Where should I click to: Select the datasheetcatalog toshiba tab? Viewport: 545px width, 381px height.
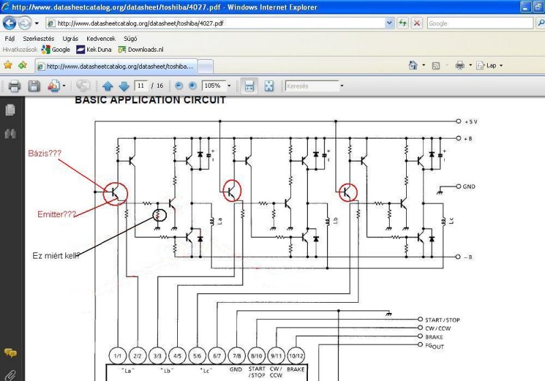[x=116, y=66]
